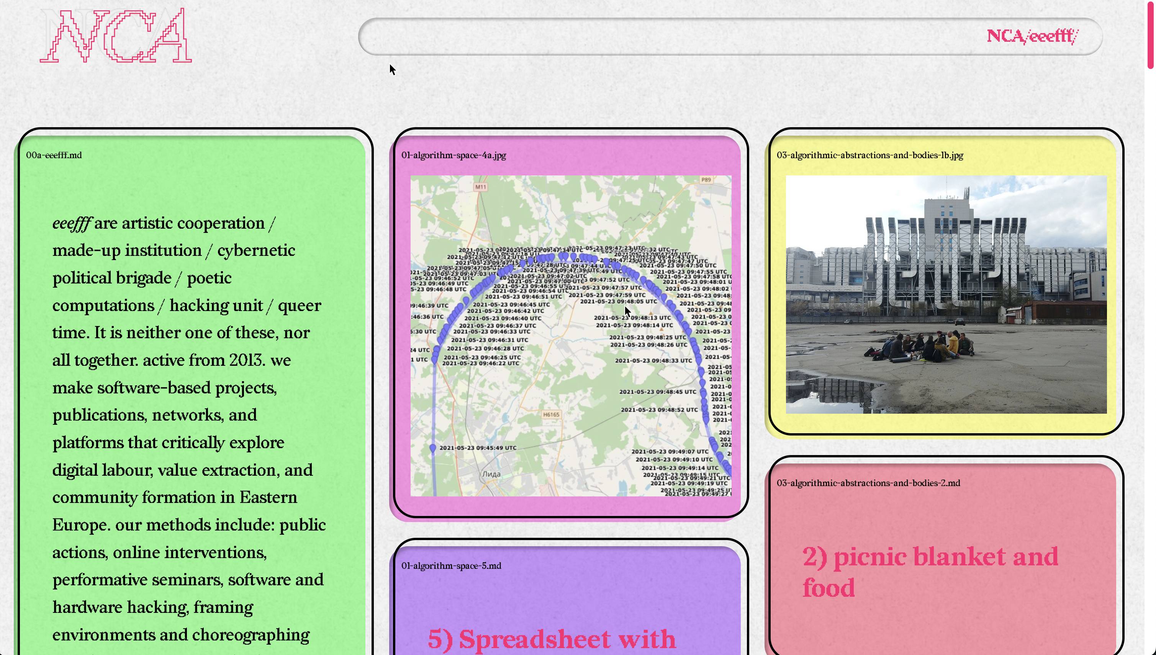
Task: Click the P89 road marker on map
Action: (x=706, y=180)
